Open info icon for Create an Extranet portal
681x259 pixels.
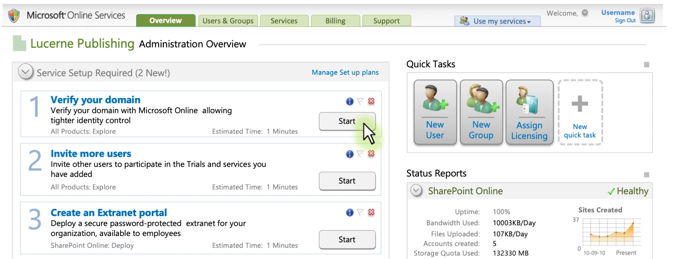pos(349,212)
